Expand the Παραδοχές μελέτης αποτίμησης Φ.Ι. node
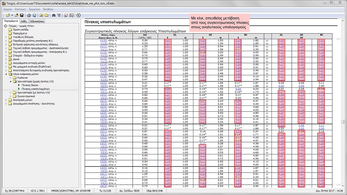 pyautogui.click(x=6, y=41)
